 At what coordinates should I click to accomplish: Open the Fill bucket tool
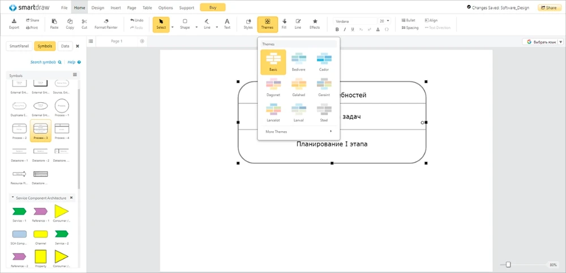pyautogui.click(x=284, y=24)
